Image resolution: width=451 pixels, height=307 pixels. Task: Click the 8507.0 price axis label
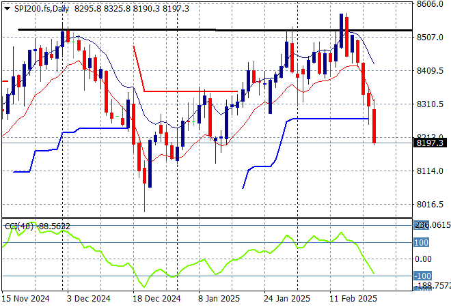(430, 38)
